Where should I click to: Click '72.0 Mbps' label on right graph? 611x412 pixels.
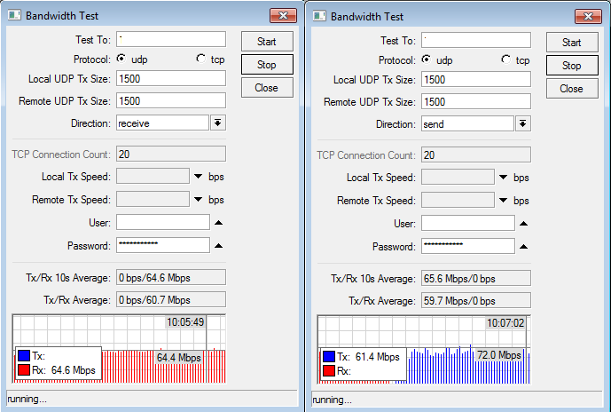point(499,355)
